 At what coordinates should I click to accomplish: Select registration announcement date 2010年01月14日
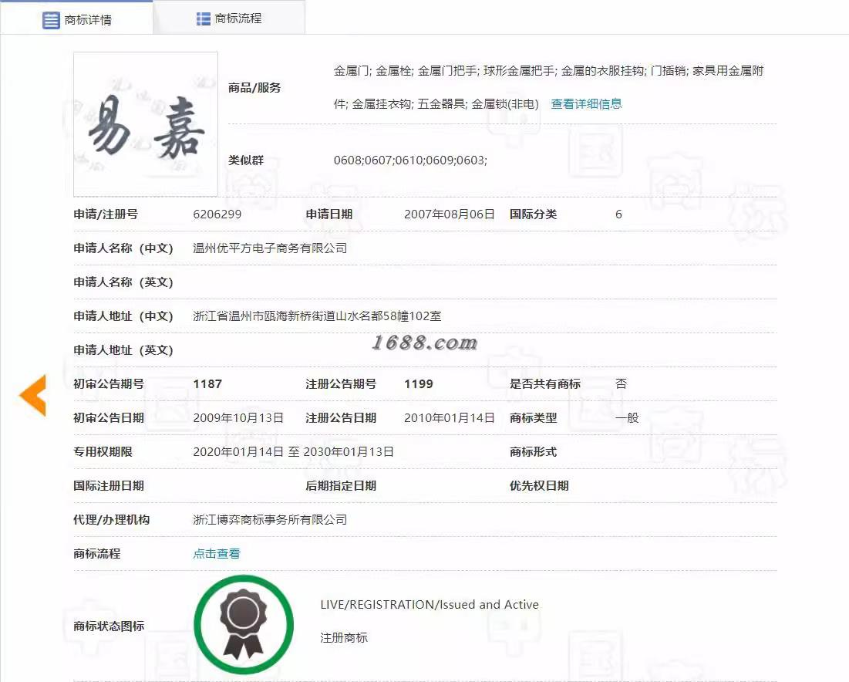(x=450, y=417)
